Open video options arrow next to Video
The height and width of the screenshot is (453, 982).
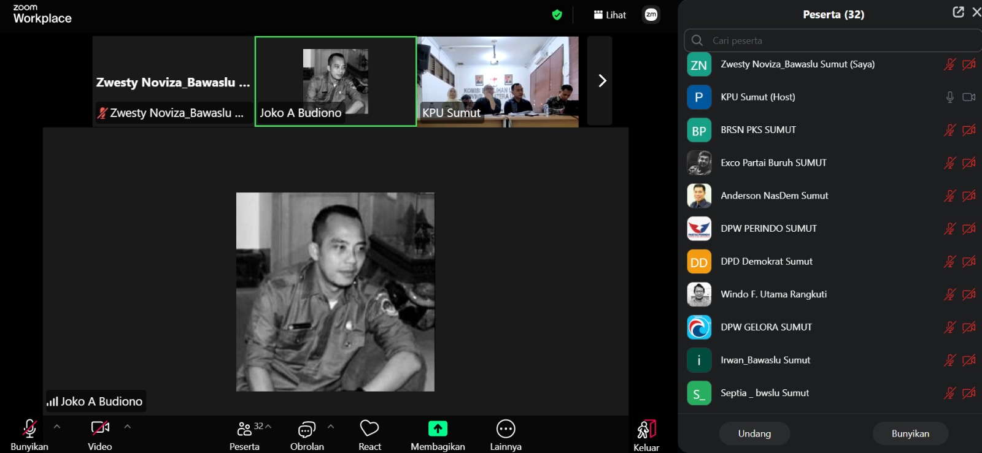(128, 427)
